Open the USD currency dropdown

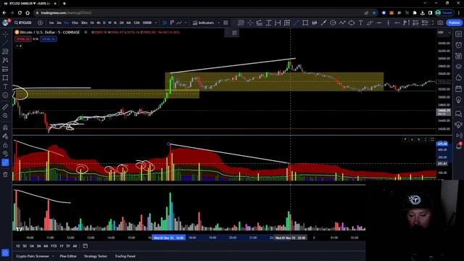point(444,32)
